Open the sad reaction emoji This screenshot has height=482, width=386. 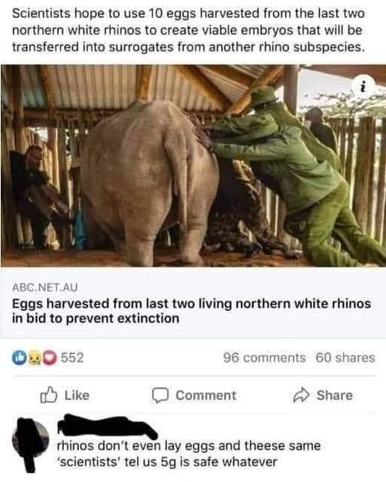pyautogui.click(x=35, y=358)
